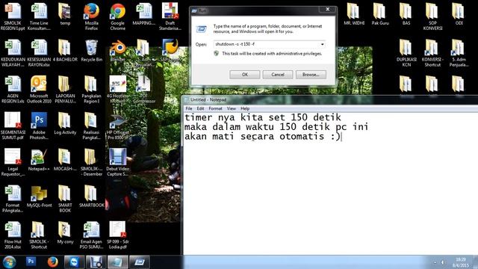Expand the Open combo box dropdown arrow
The image size is (478, 269).
[322, 44]
